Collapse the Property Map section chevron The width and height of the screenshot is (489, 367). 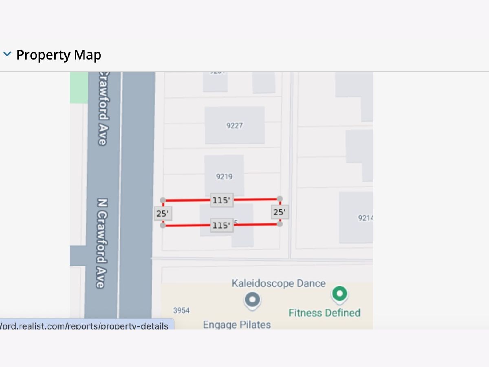click(7, 54)
